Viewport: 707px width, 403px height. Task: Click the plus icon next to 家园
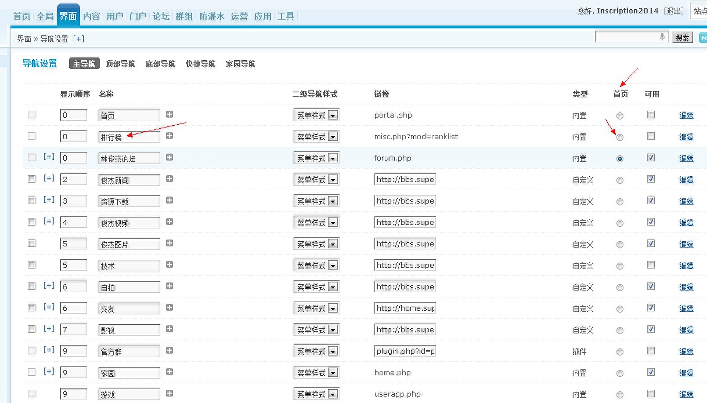tap(169, 372)
